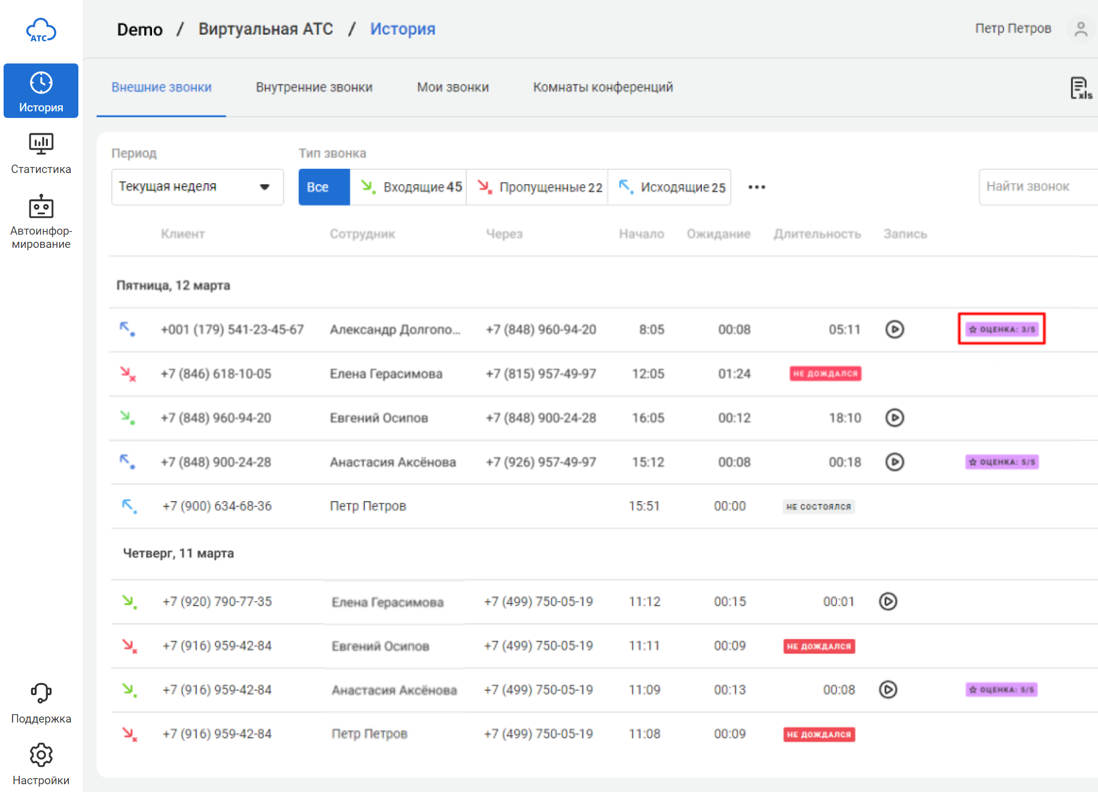
Task: Click the cloud ATC logo
Action: [x=41, y=30]
